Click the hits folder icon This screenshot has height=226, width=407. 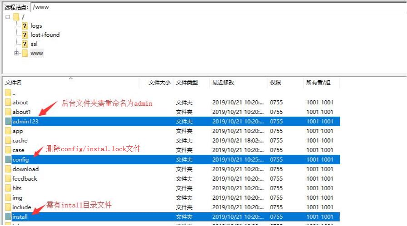coord(8,188)
